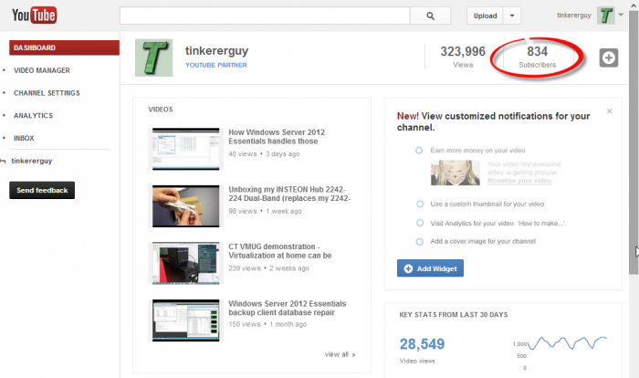Viewport: 639px width, 378px height.
Task: Open 'CT VMUG demonstration' video title
Action: click(280, 251)
